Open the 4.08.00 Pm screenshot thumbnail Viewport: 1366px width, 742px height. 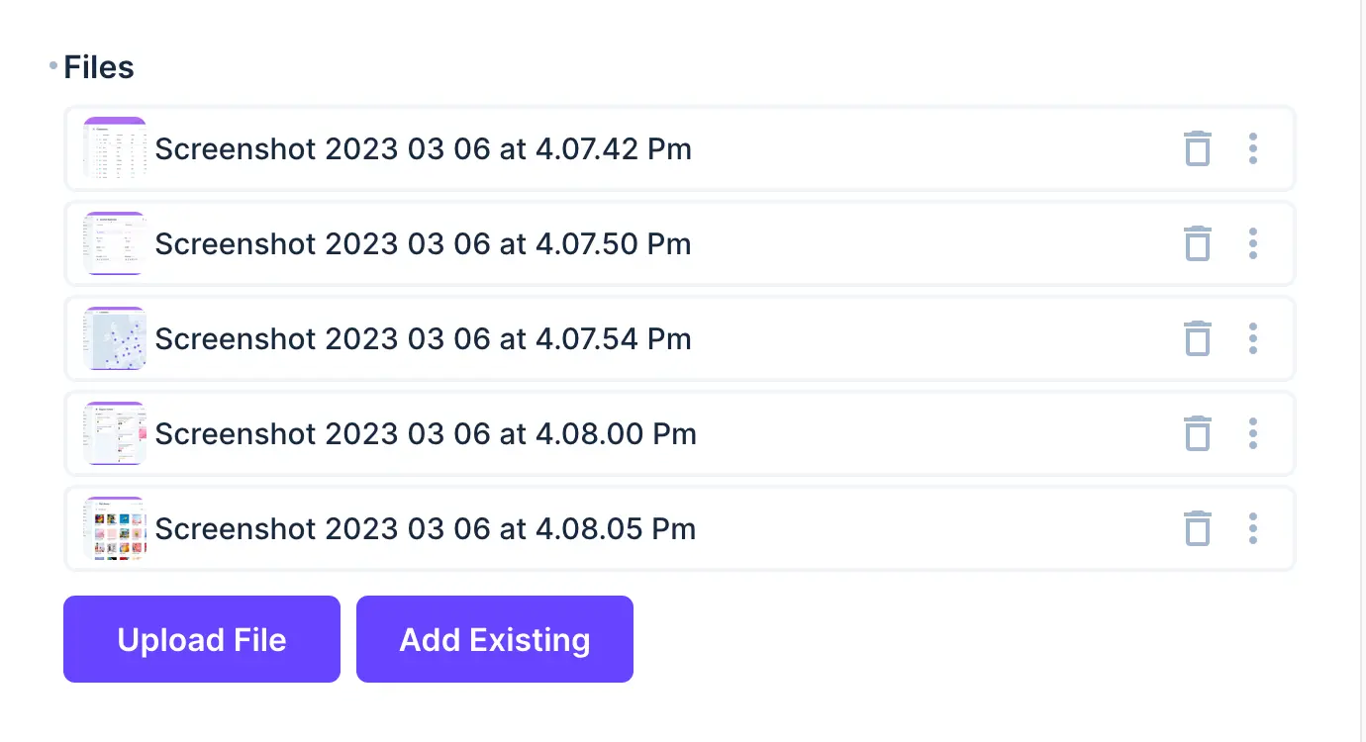click(114, 433)
